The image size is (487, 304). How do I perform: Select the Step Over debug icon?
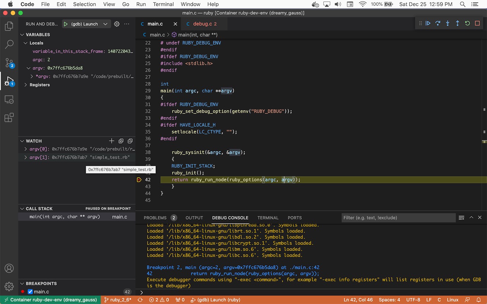pyautogui.click(x=438, y=23)
